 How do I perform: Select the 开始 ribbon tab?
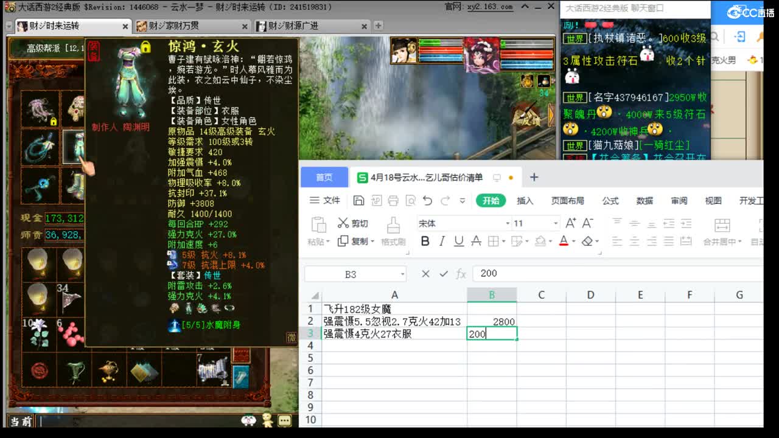click(x=491, y=201)
